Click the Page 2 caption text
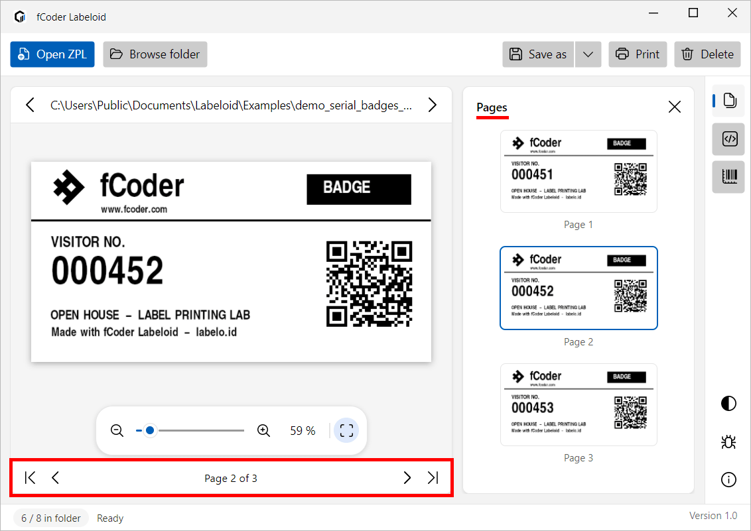 [579, 341]
